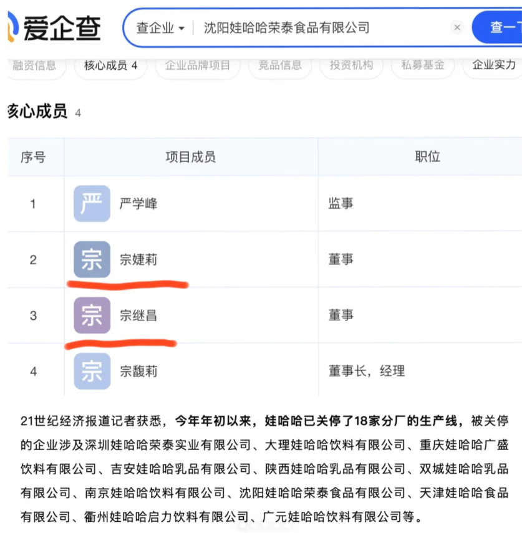Open member link 严学峰
522x533 pixels.
click(x=138, y=204)
